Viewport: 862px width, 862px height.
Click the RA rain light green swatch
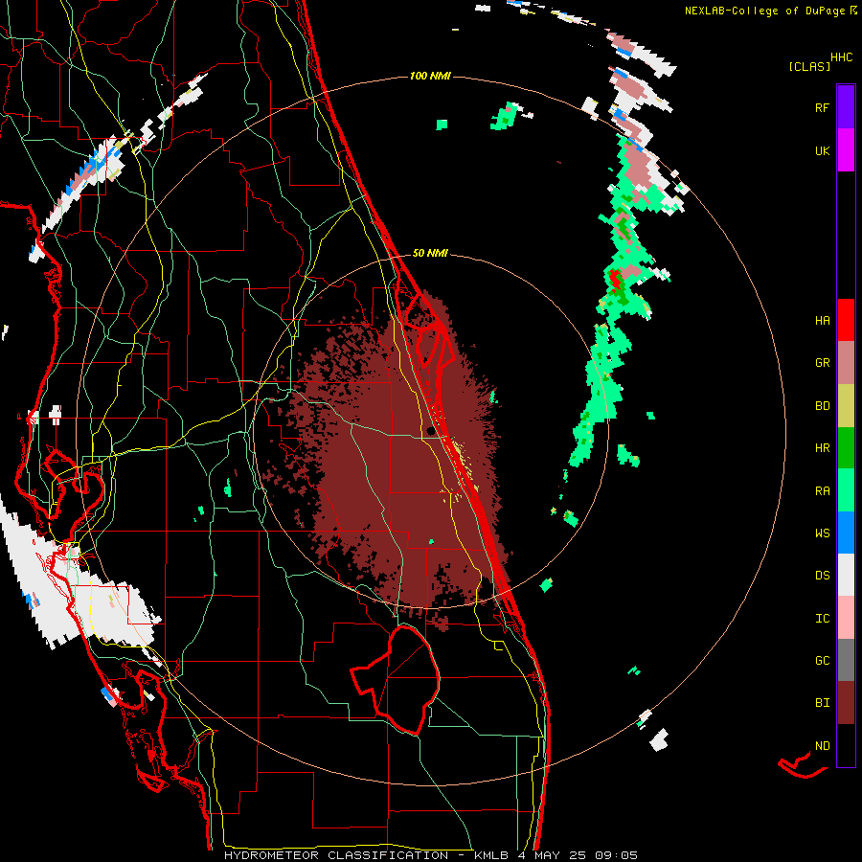(846, 490)
